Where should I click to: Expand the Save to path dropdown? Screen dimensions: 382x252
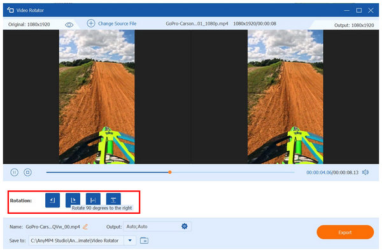pyautogui.click(x=130, y=241)
